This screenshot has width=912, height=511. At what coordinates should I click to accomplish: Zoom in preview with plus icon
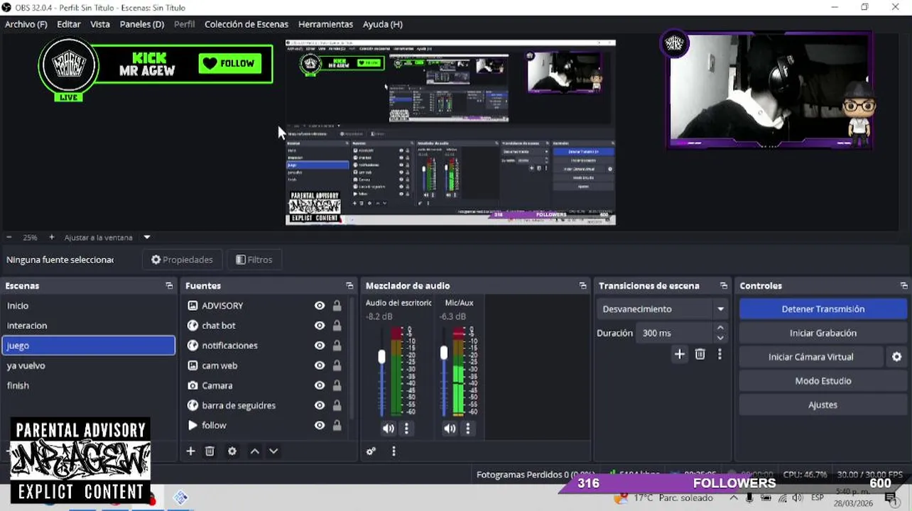pos(51,238)
